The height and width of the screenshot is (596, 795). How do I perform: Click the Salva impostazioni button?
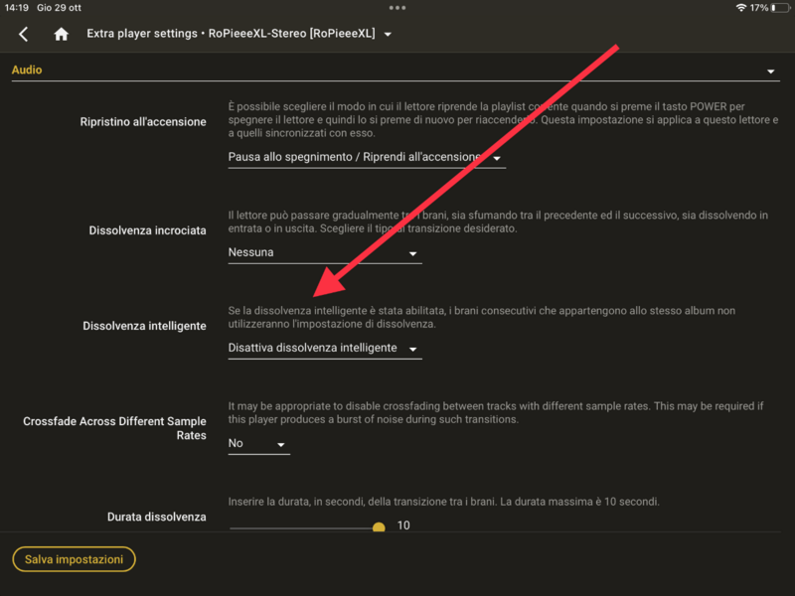click(74, 559)
